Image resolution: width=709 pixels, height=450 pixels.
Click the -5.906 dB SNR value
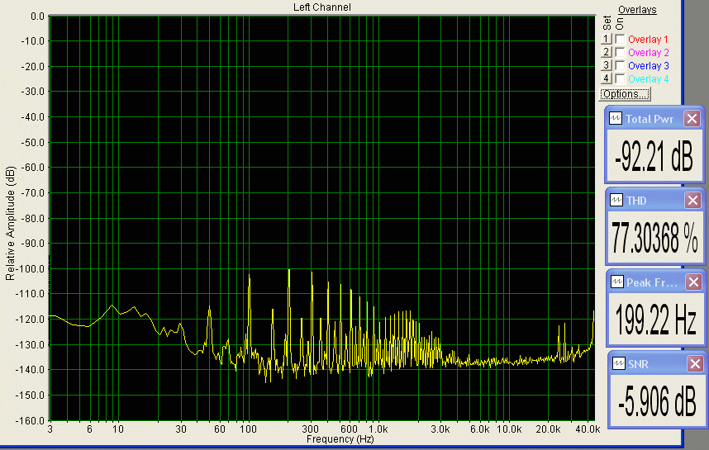pyautogui.click(x=657, y=401)
